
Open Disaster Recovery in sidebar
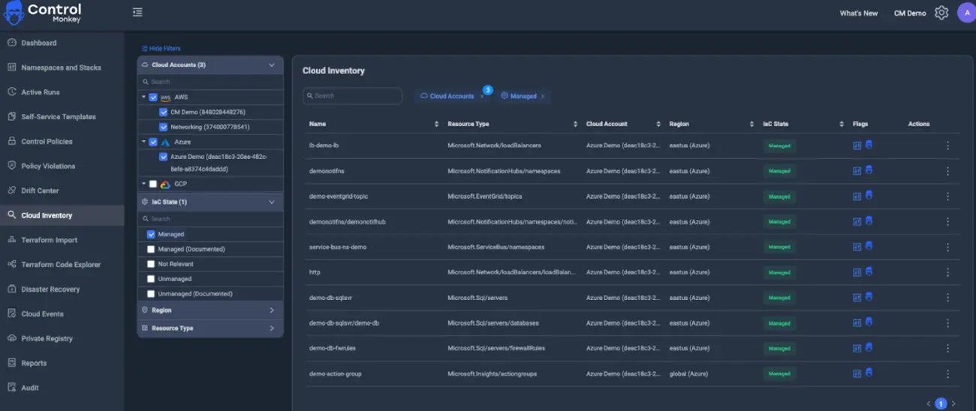click(x=62, y=289)
